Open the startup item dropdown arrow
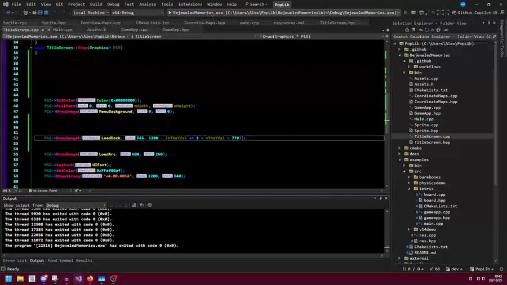The width and height of the screenshot is (507, 285). 399,12
